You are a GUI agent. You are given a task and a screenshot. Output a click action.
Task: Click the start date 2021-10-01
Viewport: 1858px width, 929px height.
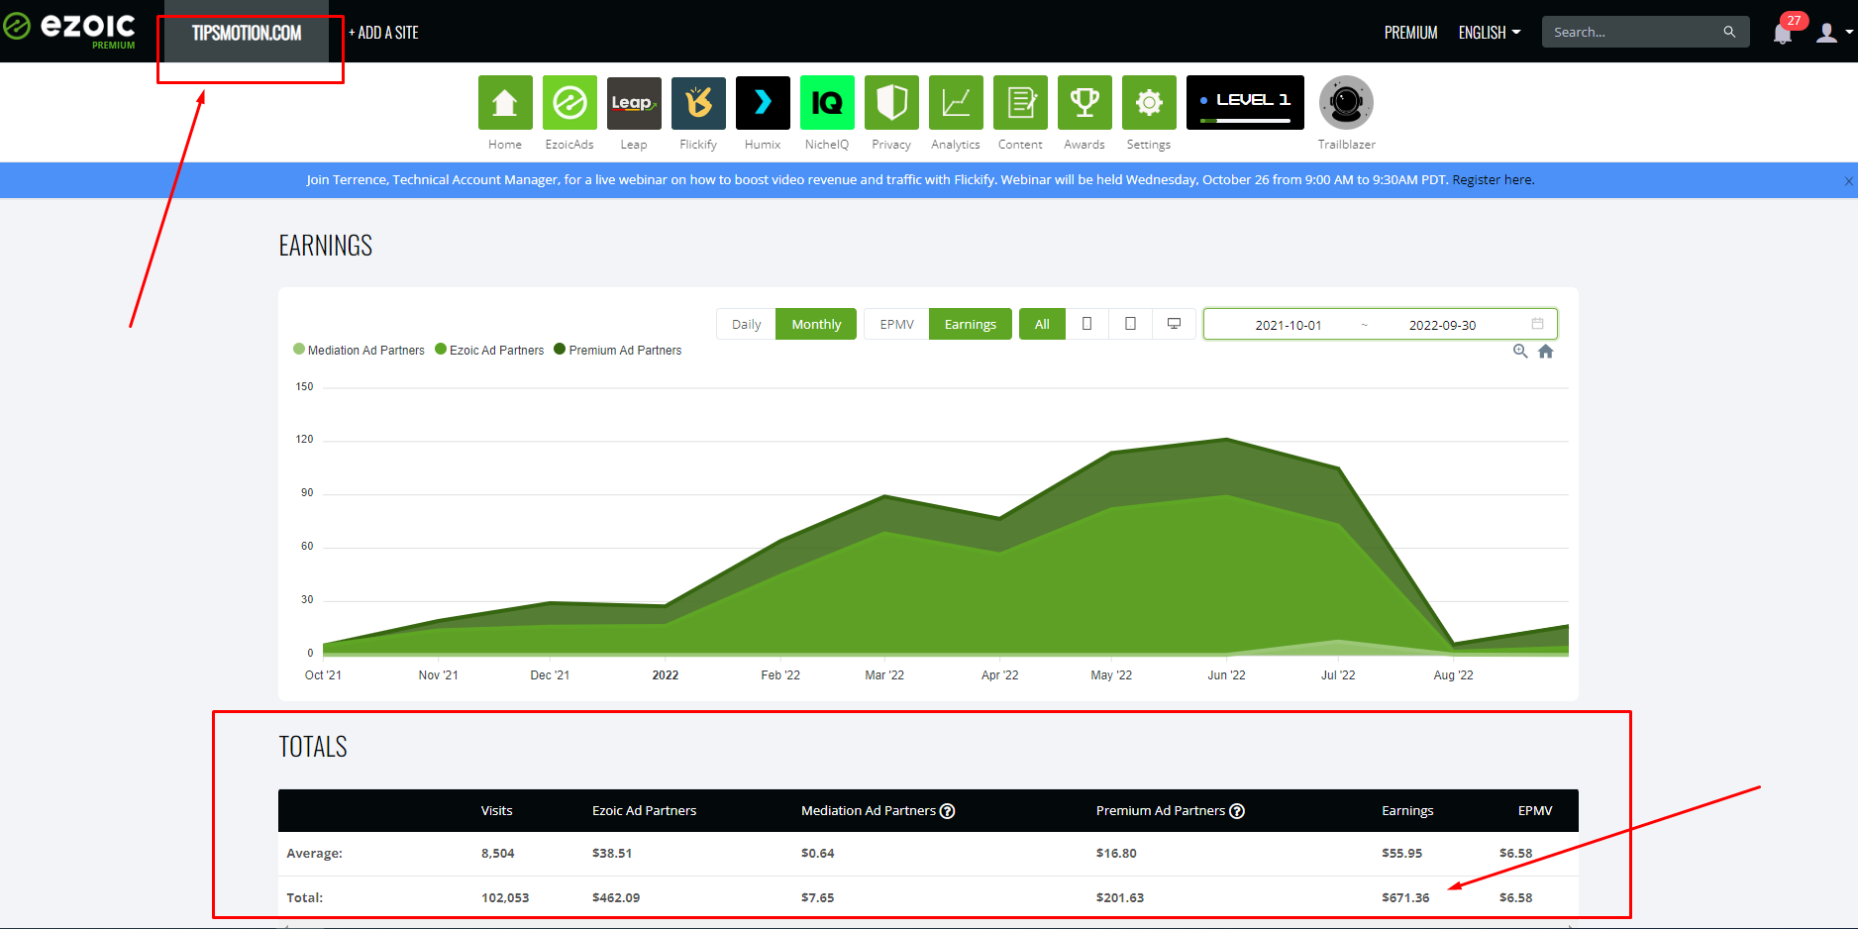tap(1288, 325)
